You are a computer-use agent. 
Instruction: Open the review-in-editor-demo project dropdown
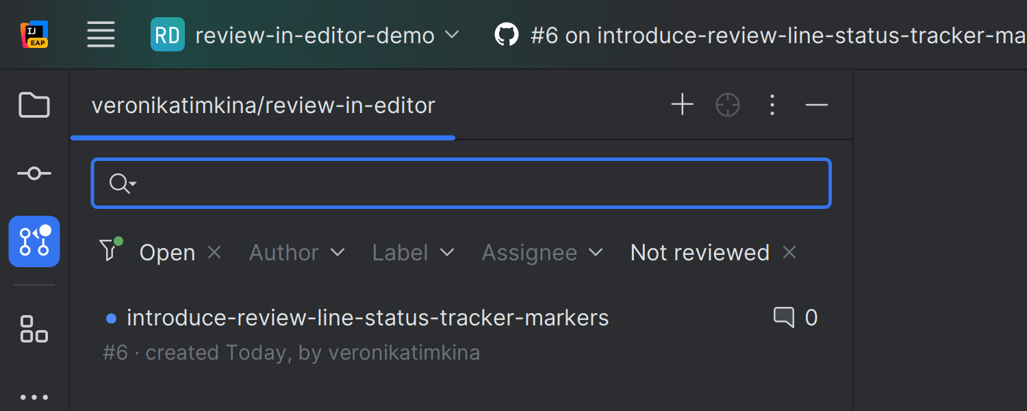[x=305, y=35]
